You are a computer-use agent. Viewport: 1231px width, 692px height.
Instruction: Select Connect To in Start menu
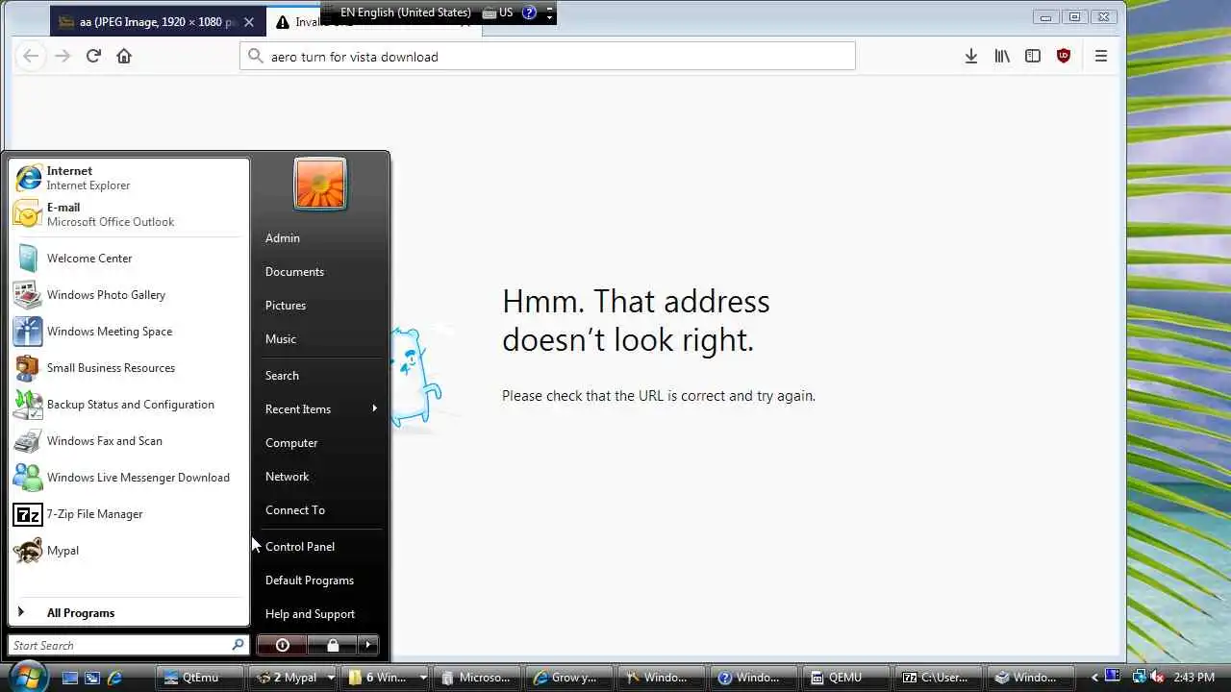(321, 510)
